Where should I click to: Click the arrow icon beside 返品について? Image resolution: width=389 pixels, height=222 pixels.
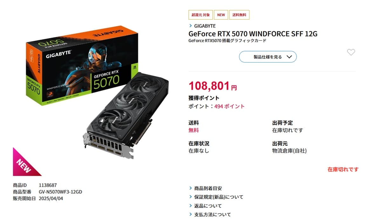(191, 206)
